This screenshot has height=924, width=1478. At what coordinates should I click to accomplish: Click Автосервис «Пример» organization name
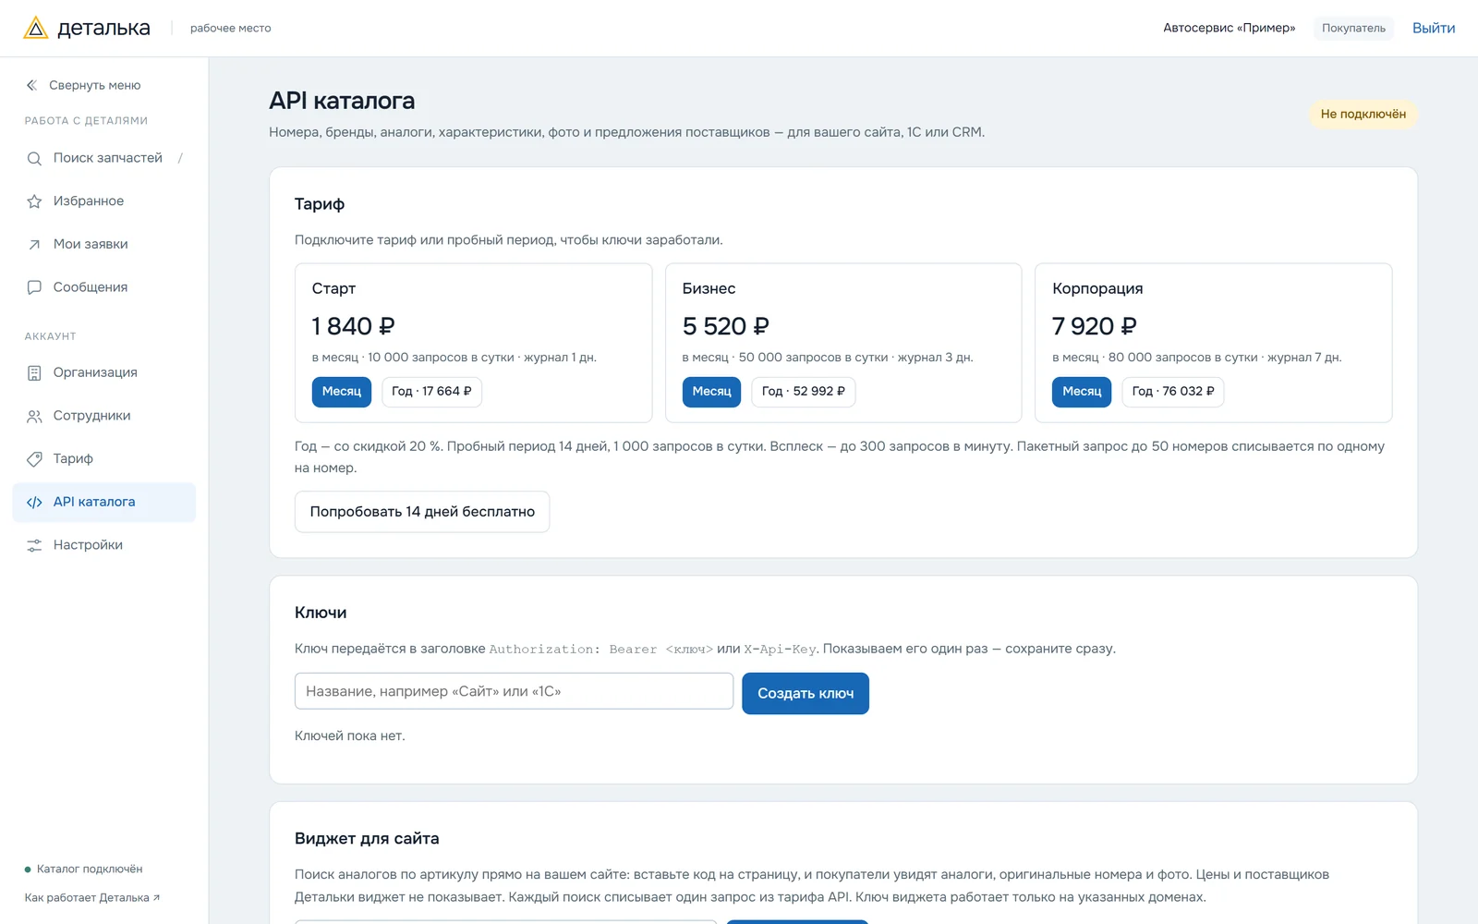pos(1229,28)
